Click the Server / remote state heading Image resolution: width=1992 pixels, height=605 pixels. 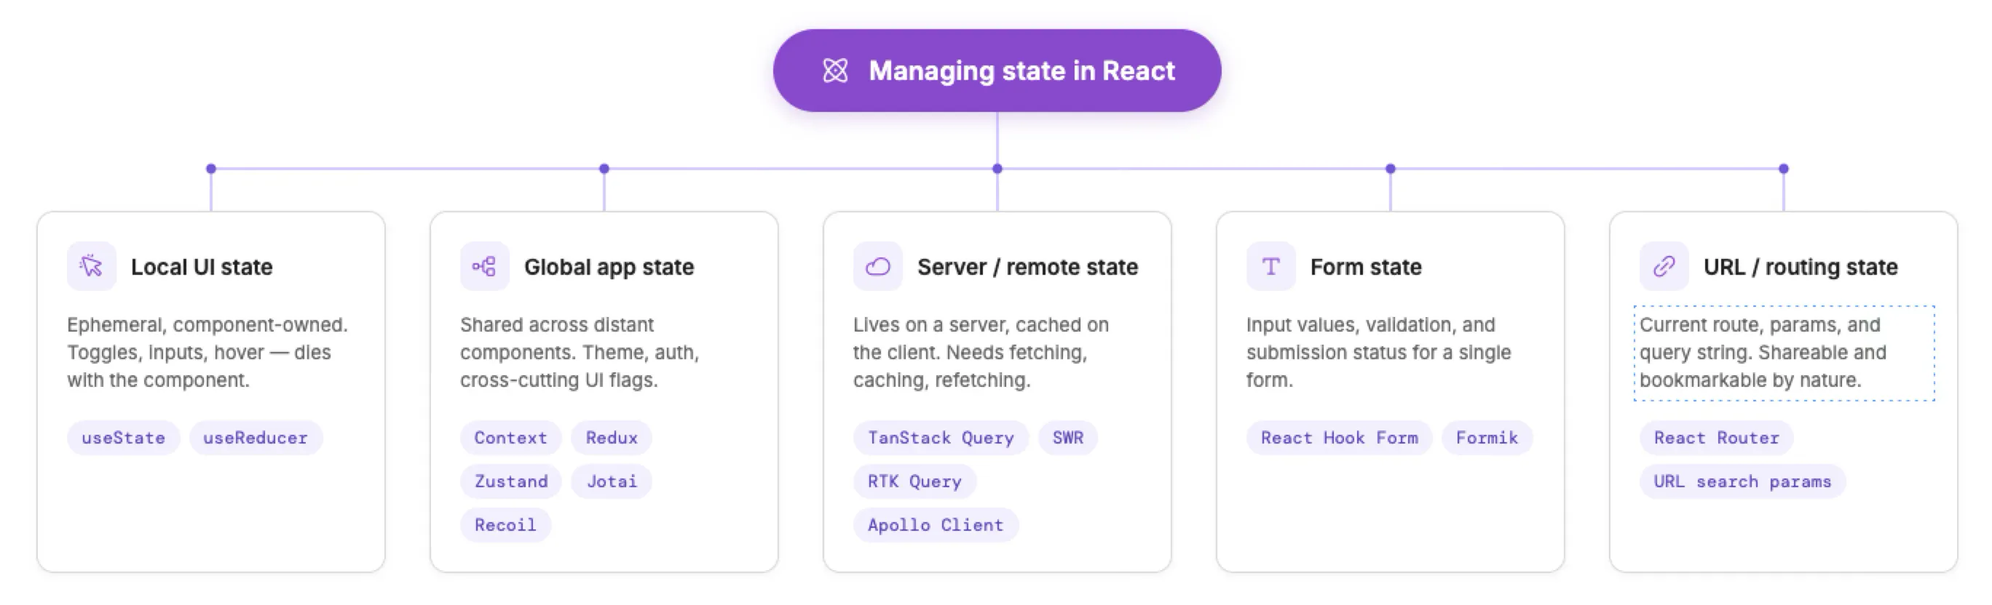[x=1028, y=267]
